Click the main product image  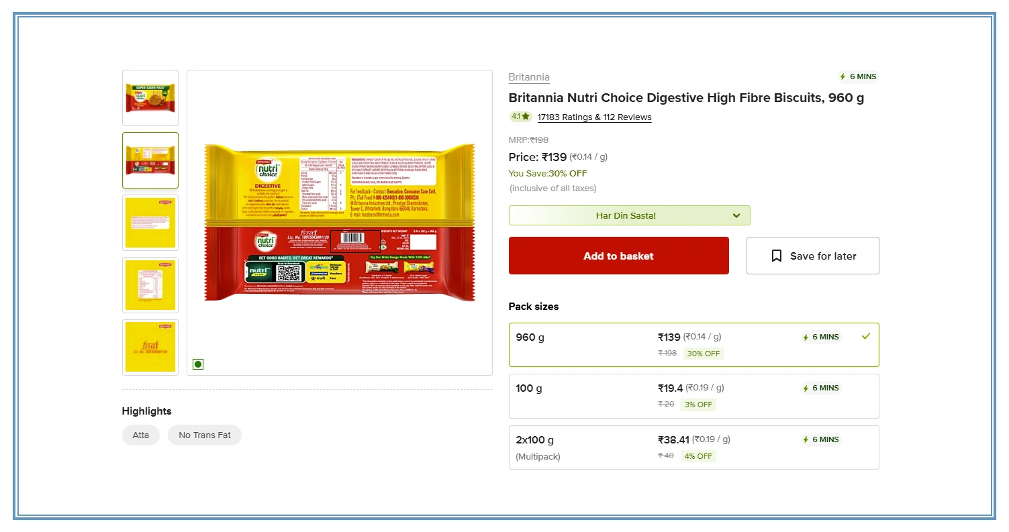point(340,223)
